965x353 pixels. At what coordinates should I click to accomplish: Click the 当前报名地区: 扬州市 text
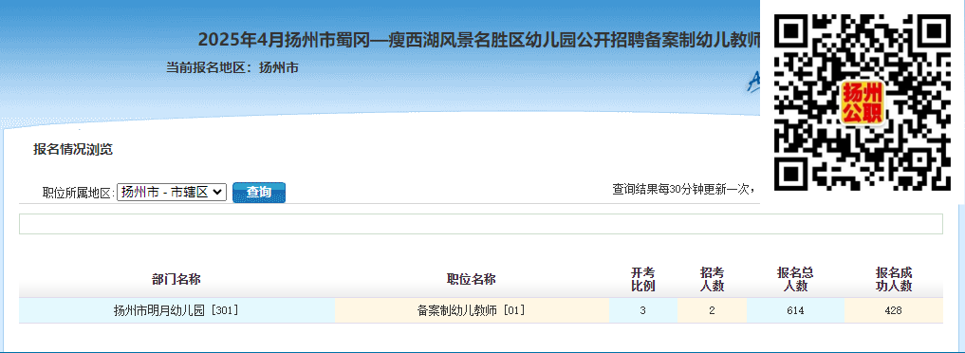pyautogui.click(x=232, y=67)
